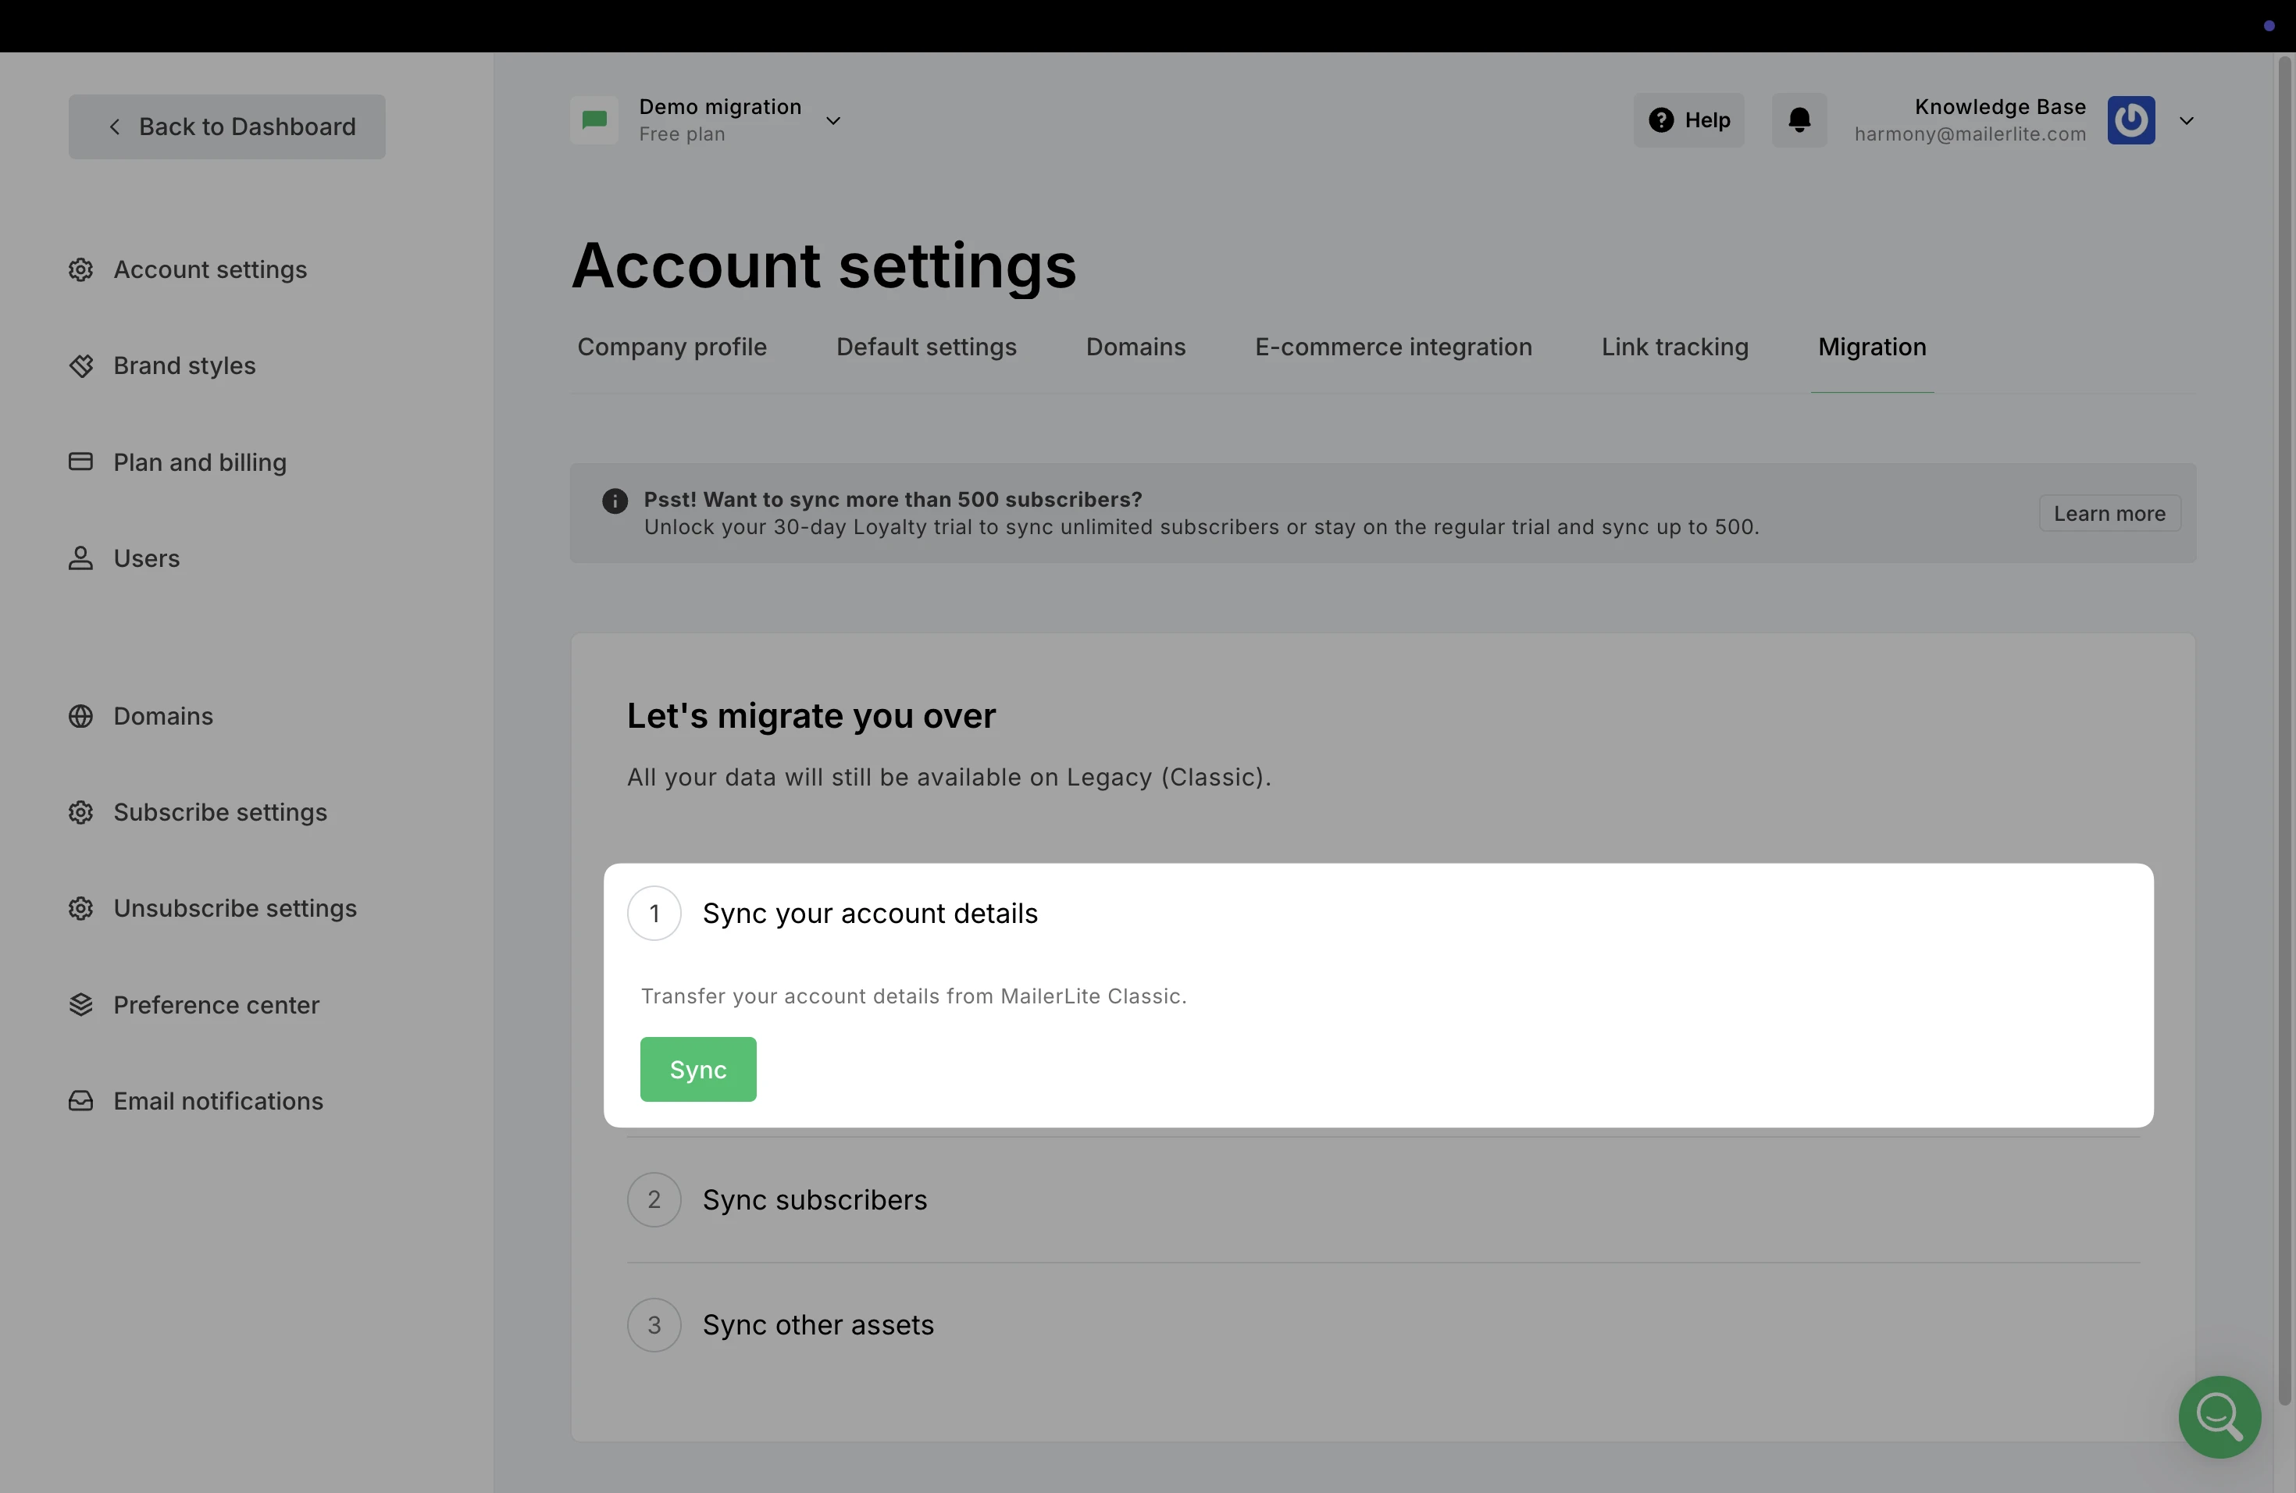Click the Brand styles sidebar icon

click(x=81, y=365)
